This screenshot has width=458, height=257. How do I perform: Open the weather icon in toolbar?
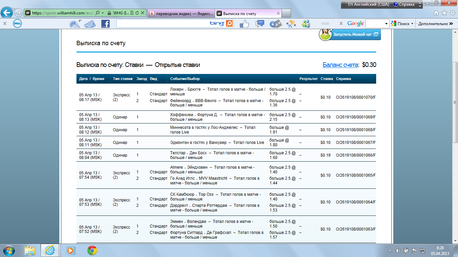(x=75, y=24)
